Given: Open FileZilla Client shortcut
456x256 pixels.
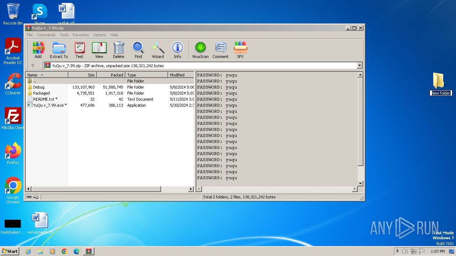Looking at the screenshot, I should coord(13,119).
